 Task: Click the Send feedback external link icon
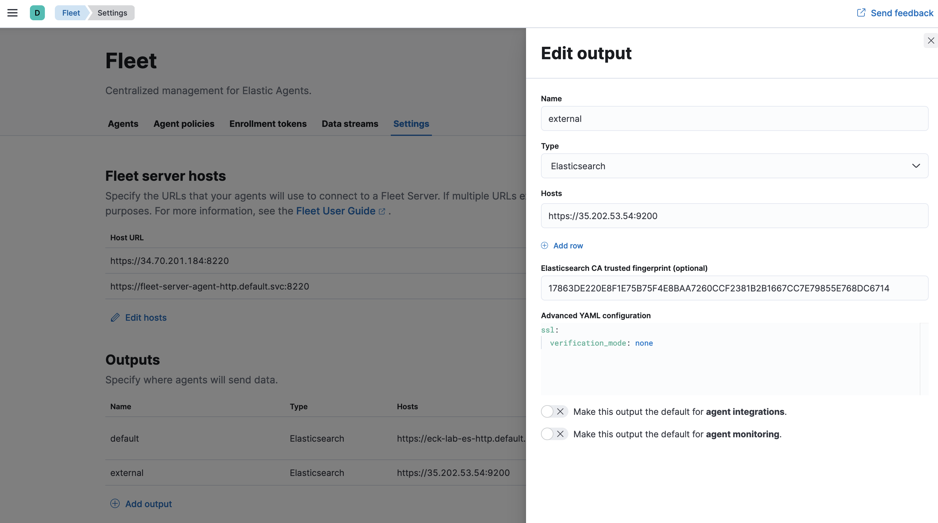[x=861, y=13]
